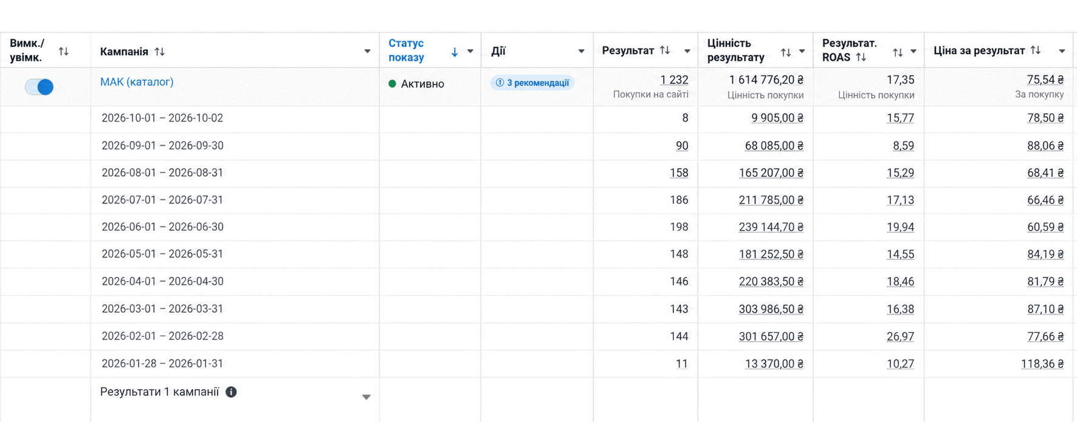The width and height of the screenshot is (1077, 442).
Task: Click the price 118,36 ₴
Action: tap(1042, 364)
